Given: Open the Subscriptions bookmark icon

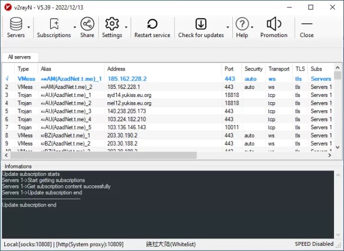Looking at the screenshot, I should click(54, 24).
